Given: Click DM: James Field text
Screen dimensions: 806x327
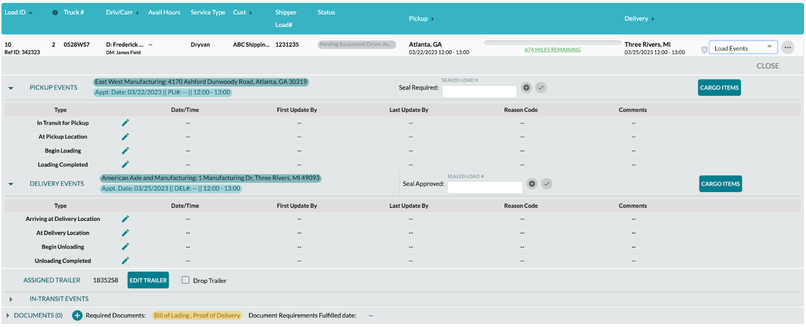Looking at the screenshot, I should coord(123,52).
